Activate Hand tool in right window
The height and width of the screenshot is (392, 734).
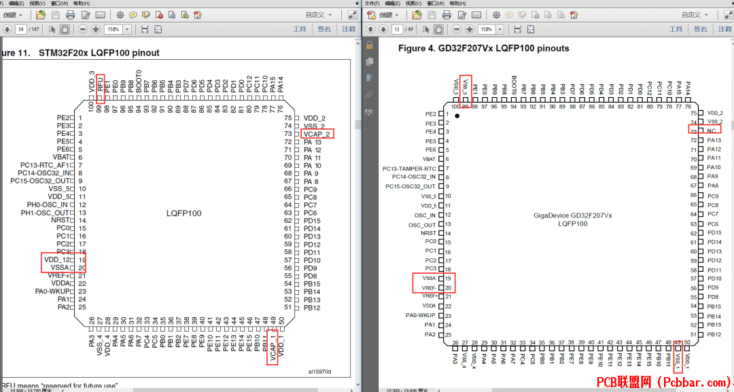[x=438, y=29]
